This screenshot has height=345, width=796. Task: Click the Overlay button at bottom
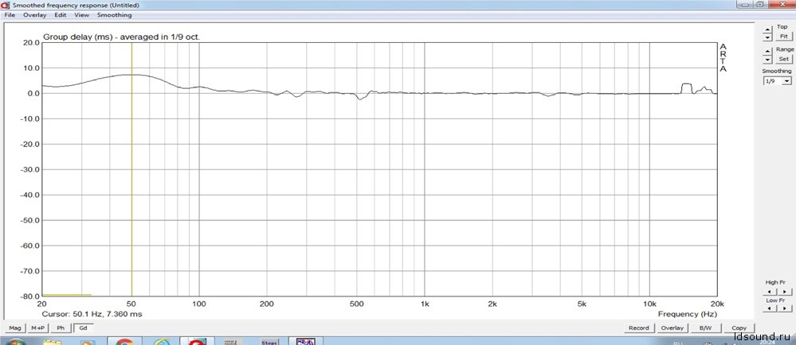(672, 328)
